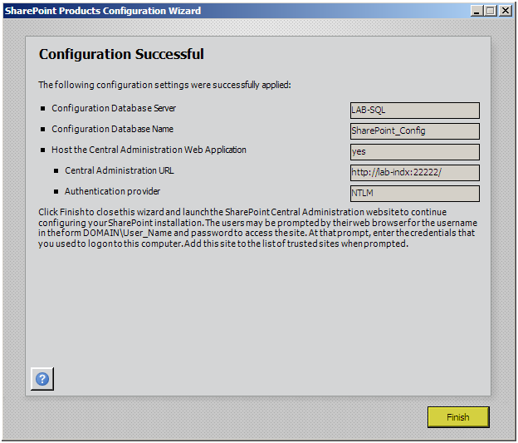Click the Finish button
518x443 pixels.
458,417
